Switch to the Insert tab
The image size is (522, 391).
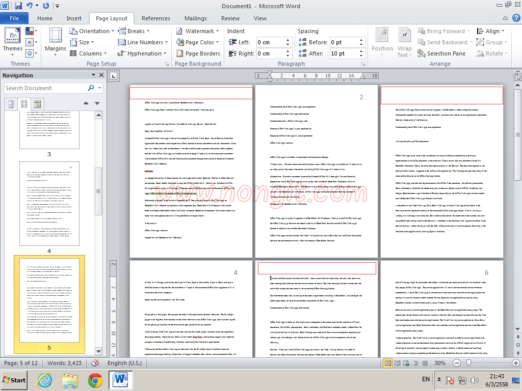[x=74, y=18]
